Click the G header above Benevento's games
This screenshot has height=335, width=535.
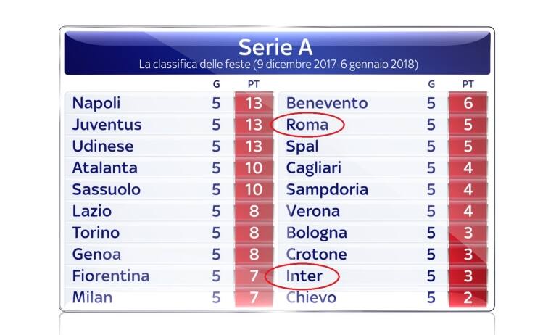tap(431, 84)
